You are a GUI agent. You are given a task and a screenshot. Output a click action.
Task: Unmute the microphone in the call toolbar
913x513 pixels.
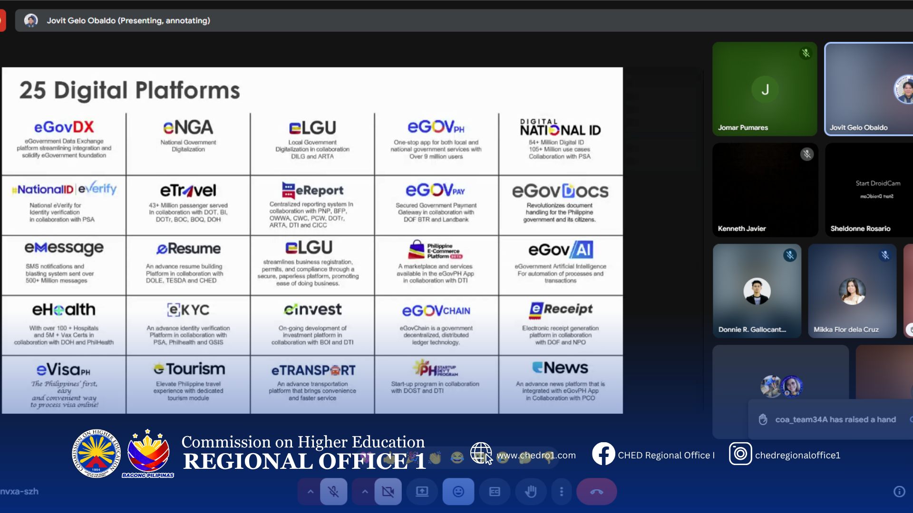333,492
